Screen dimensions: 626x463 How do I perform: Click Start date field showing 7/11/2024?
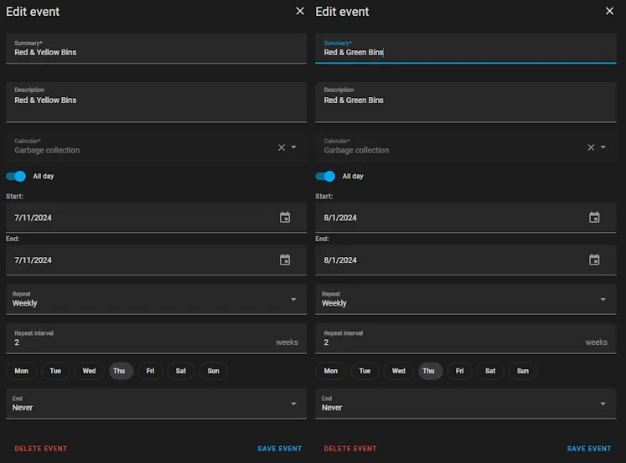[x=156, y=218]
